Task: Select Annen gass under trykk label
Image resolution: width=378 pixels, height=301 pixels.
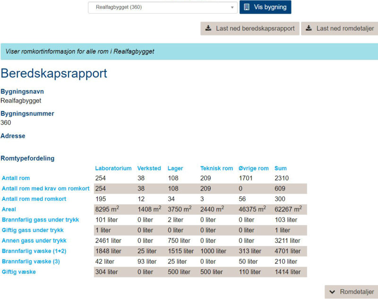Action: (x=34, y=241)
